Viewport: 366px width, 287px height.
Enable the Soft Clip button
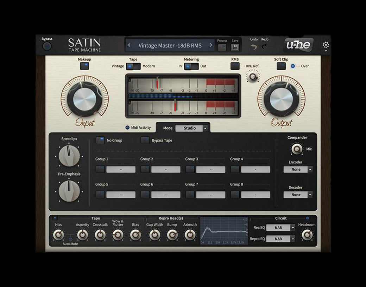point(281,66)
